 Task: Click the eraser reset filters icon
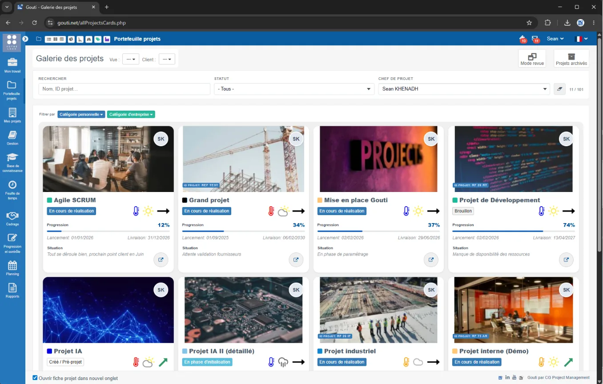tap(559, 89)
